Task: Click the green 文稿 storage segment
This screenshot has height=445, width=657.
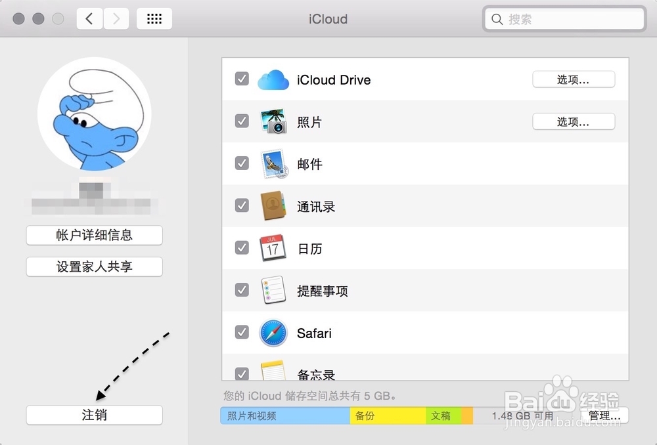Action: [x=443, y=415]
